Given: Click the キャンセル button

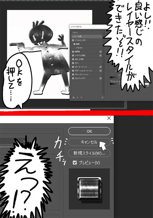Looking at the screenshot, I should coord(89,142).
